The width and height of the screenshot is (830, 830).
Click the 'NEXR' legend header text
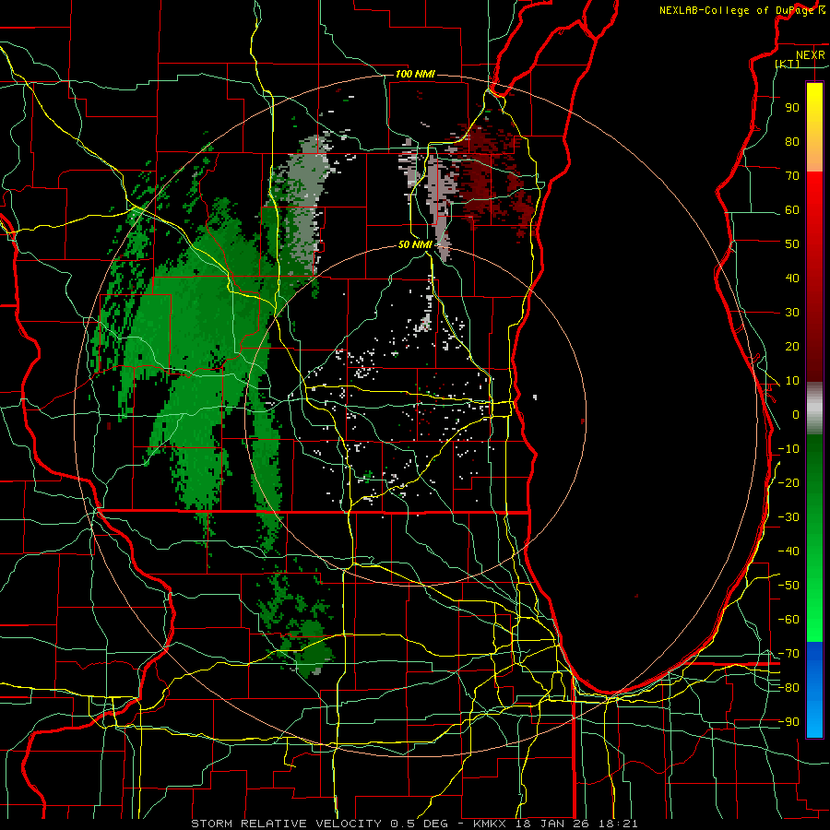coord(811,55)
